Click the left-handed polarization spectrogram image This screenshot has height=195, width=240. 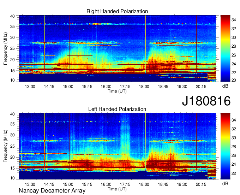coord(117,146)
